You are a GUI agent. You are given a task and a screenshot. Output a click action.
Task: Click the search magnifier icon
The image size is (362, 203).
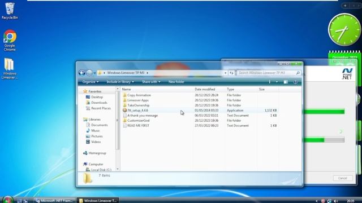298,73
